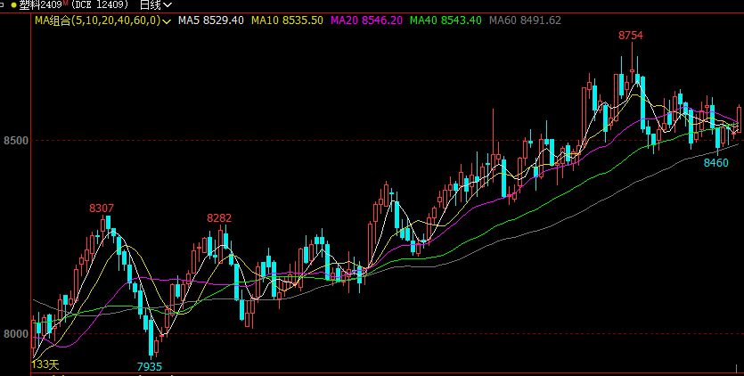744x376 pixels.
Task: Click the red M marker after 塑料2409
Action: click(63, 4)
